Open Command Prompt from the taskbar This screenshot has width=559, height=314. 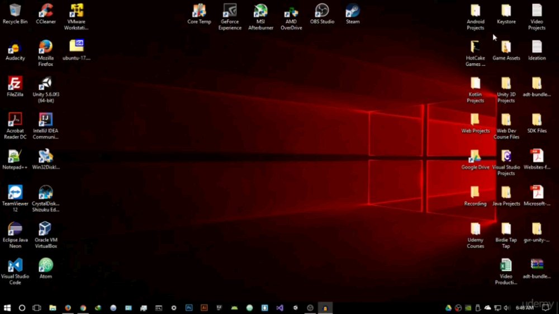click(x=159, y=308)
